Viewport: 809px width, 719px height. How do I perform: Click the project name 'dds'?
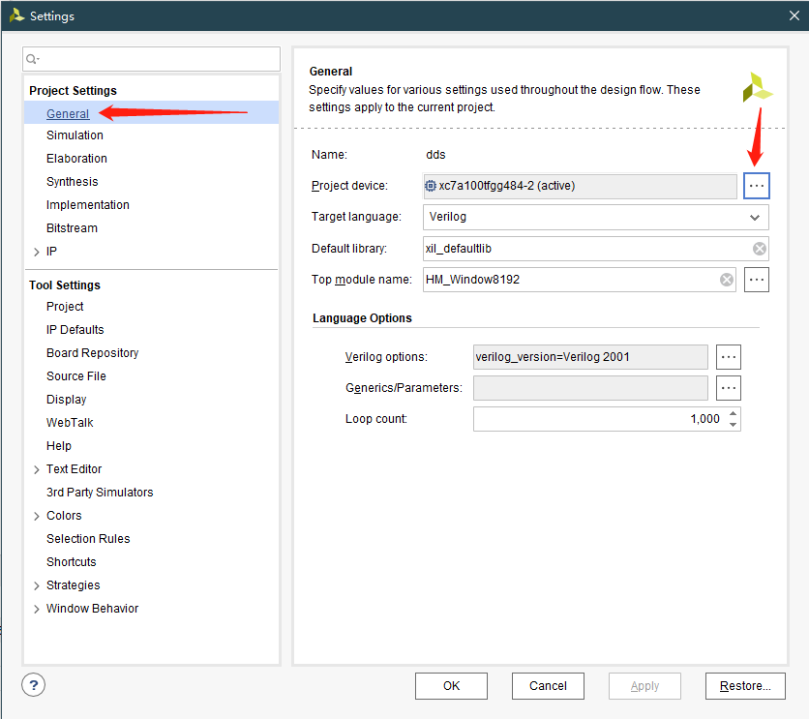(x=435, y=155)
